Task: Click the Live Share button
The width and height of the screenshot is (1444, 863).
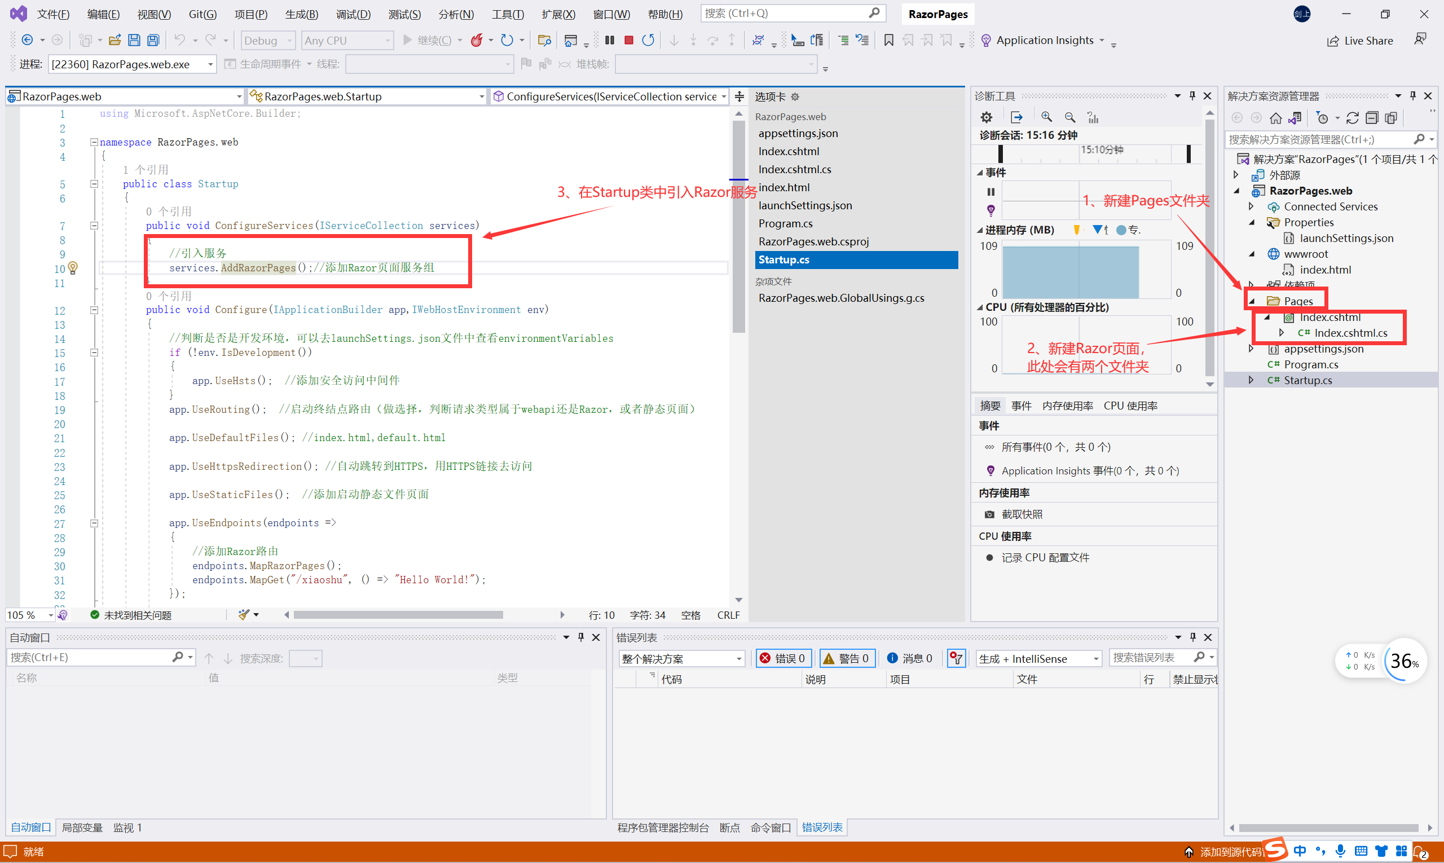Action: tap(1361, 41)
